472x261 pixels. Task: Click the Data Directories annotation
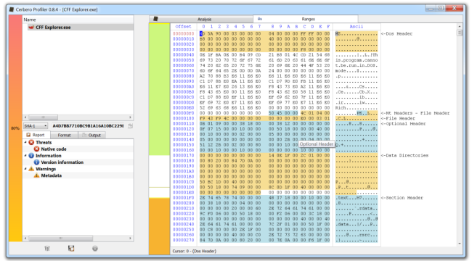404,155
